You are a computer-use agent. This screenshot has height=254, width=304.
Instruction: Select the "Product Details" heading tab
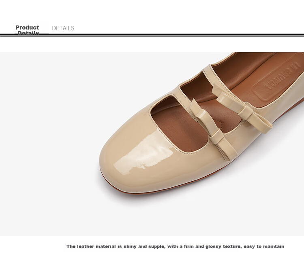click(27, 30)
